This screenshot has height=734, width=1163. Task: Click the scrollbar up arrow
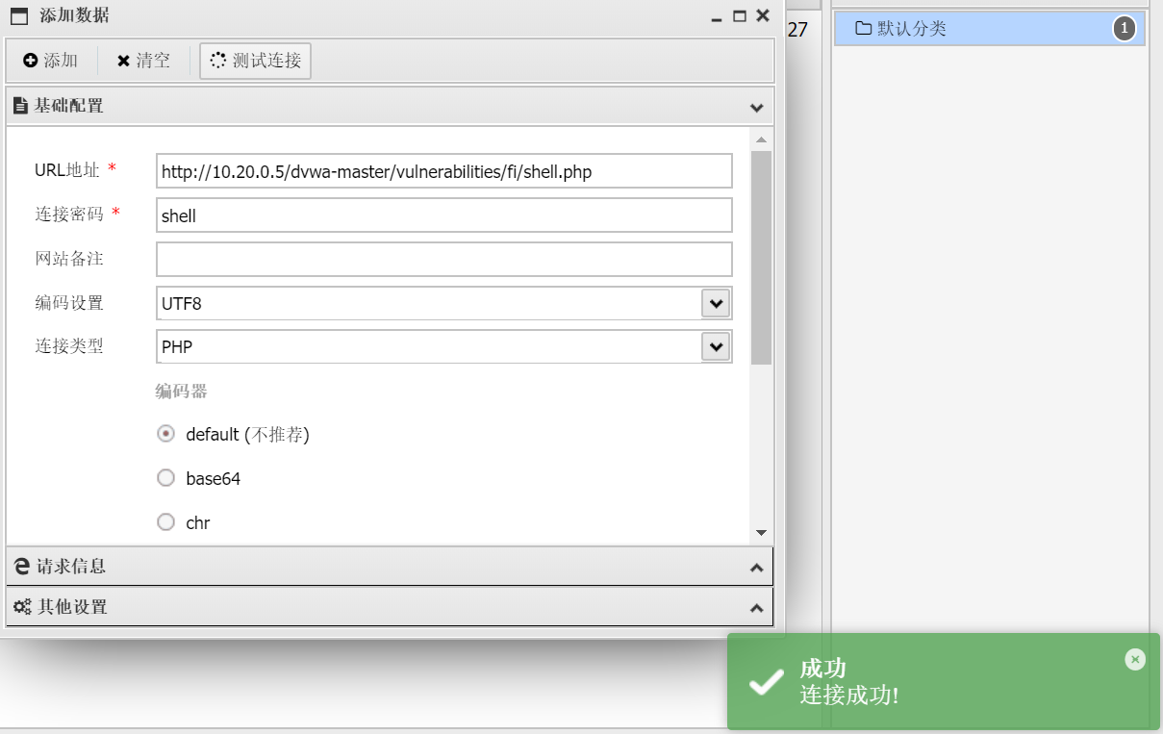point(761,139)
